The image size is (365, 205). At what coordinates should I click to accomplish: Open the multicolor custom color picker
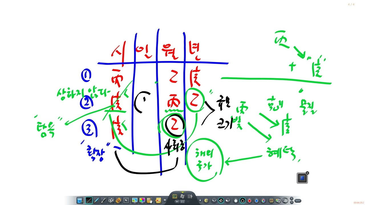263,200
